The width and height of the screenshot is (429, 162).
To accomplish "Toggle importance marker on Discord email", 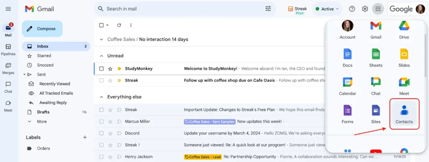I will coord(119,133).
